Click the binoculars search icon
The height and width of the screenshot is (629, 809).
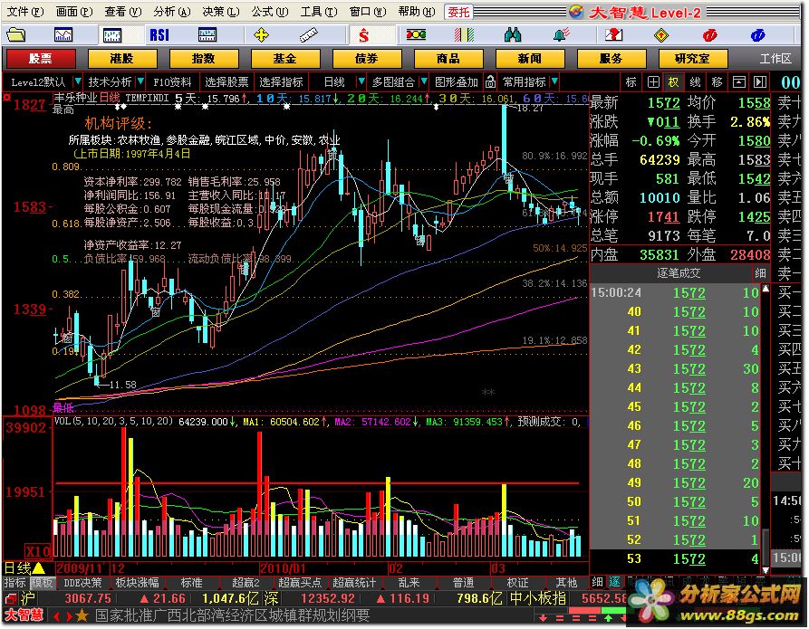[513, 35]
